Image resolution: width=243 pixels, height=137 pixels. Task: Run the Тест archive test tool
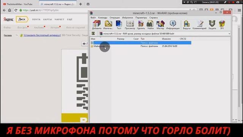(x=119, y=25)
